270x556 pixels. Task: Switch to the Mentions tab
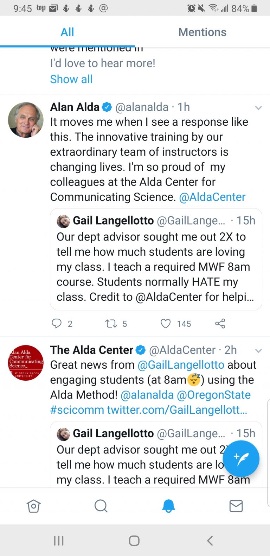point(202,32)
